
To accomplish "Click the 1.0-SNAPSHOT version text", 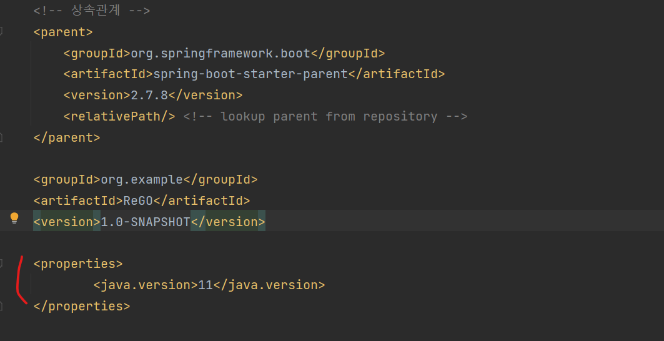I will (x=146, y=222).
